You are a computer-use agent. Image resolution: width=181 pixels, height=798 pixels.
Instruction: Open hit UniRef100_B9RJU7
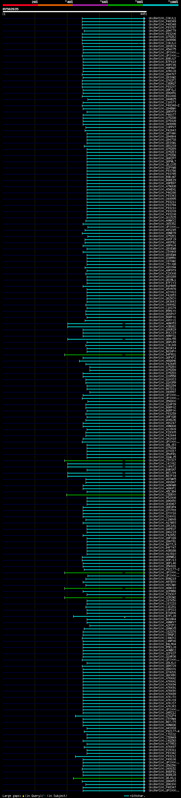162,59
